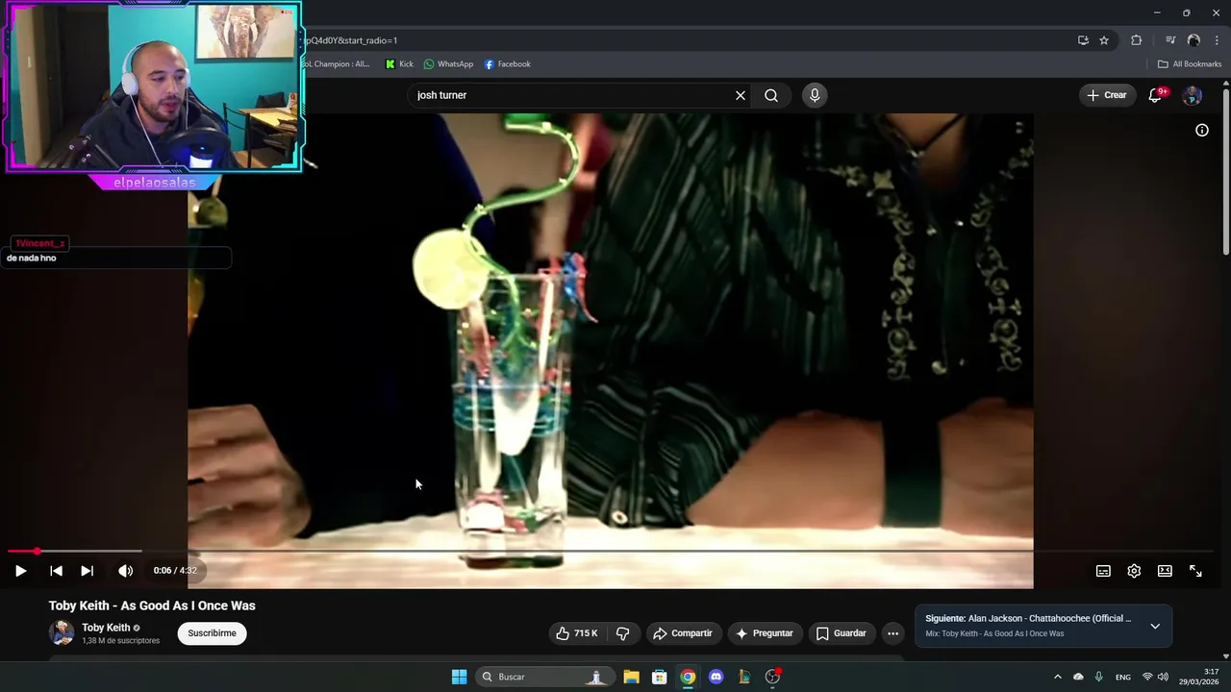Click the YouTube search magnifier button
1231x692 pixels.
pos(771,95)
